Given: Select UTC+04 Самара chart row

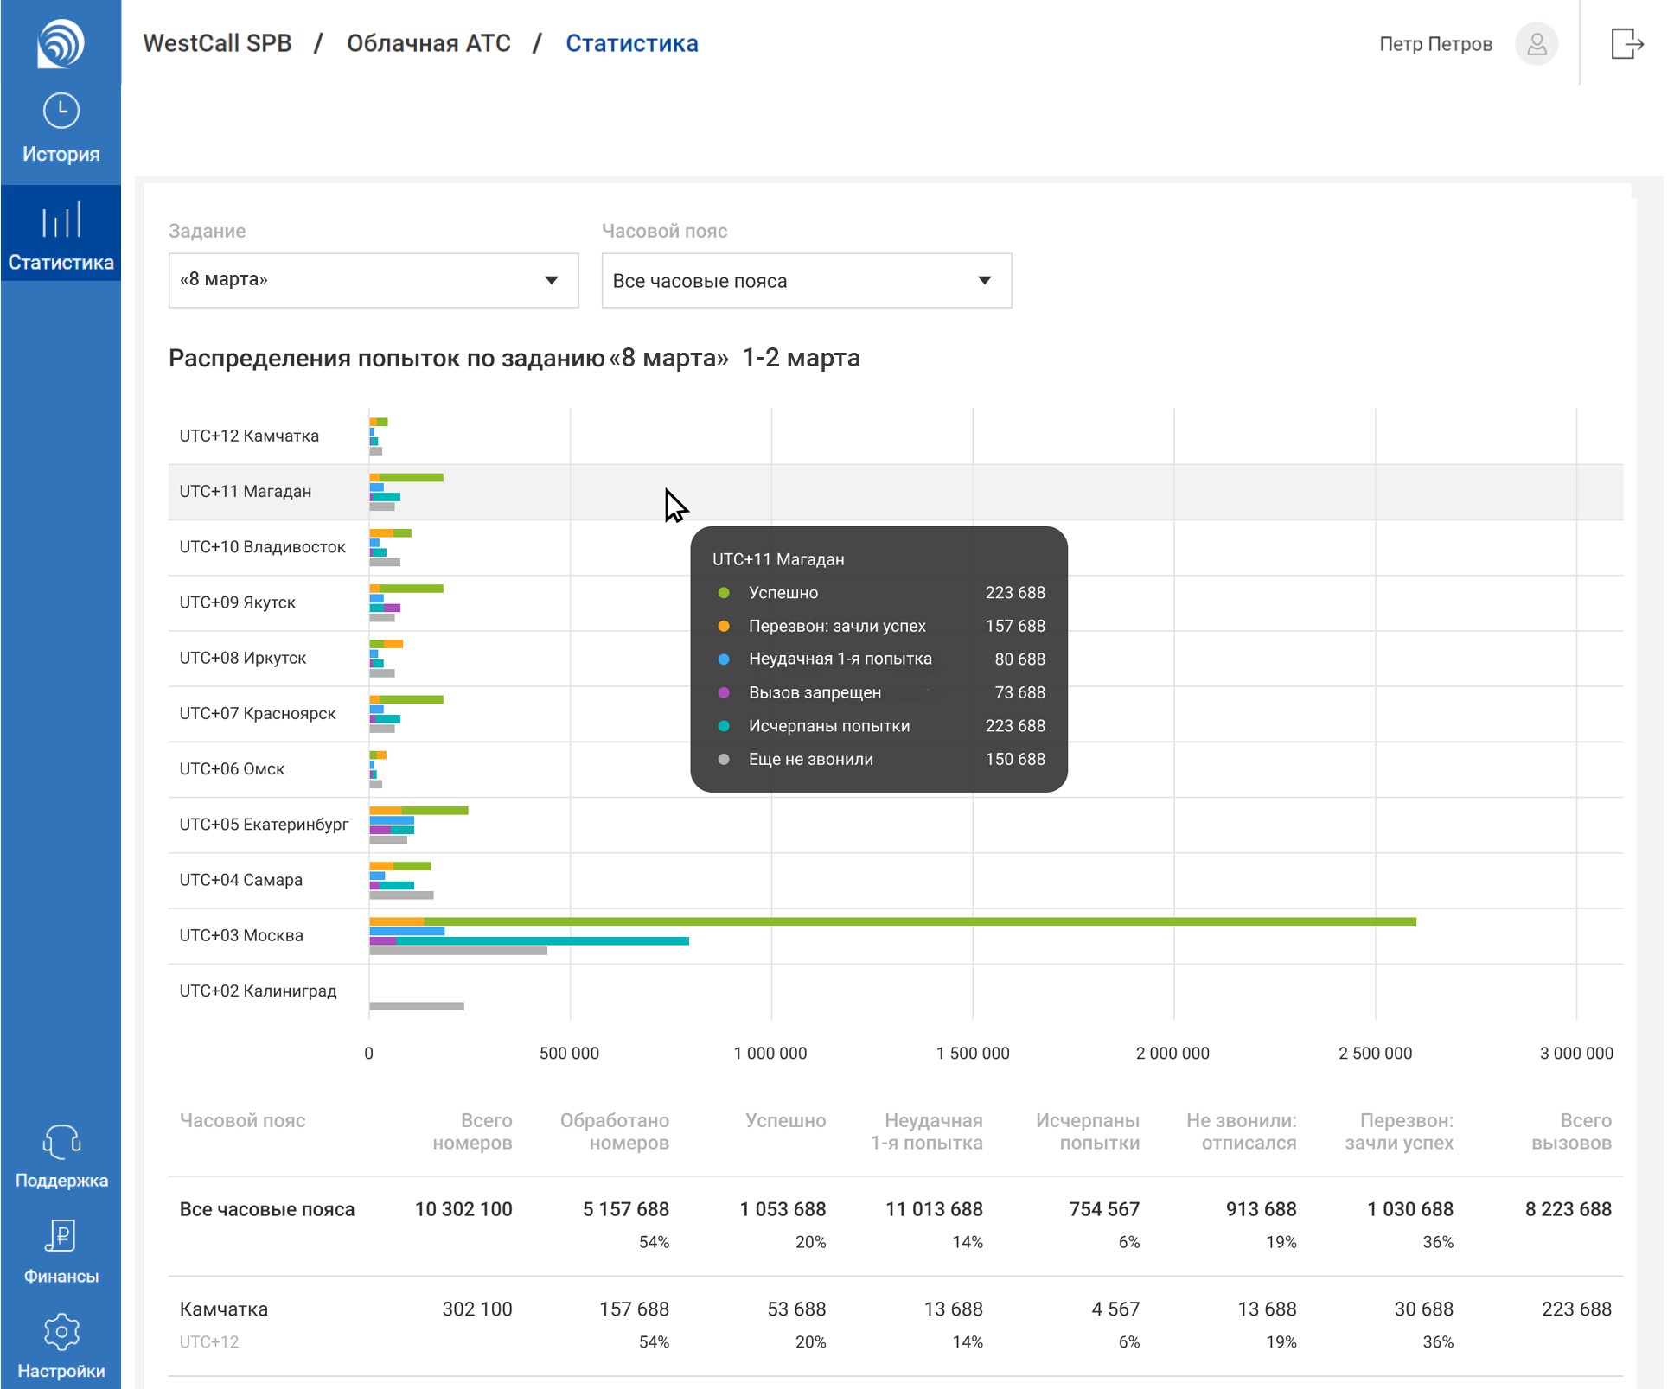Looking at the screenshot, I should pyautogui.click(x=895, y=879).
